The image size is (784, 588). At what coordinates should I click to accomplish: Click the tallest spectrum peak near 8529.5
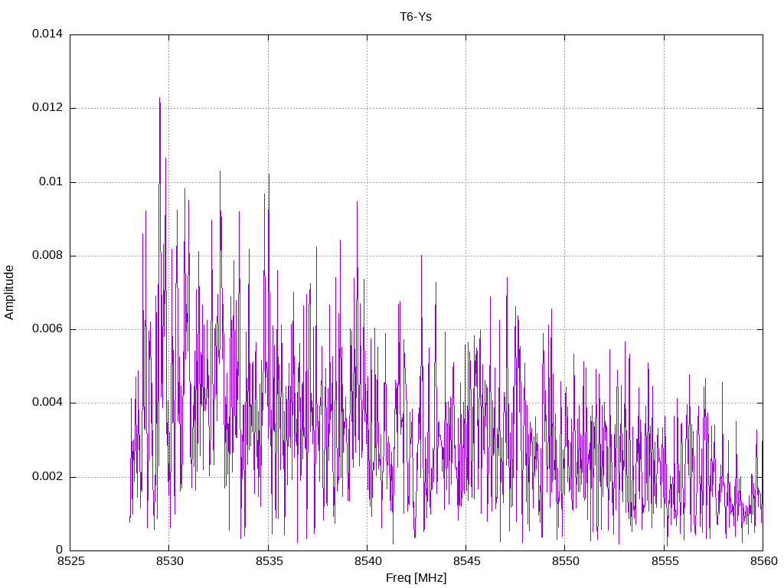[x=159, y=99]
